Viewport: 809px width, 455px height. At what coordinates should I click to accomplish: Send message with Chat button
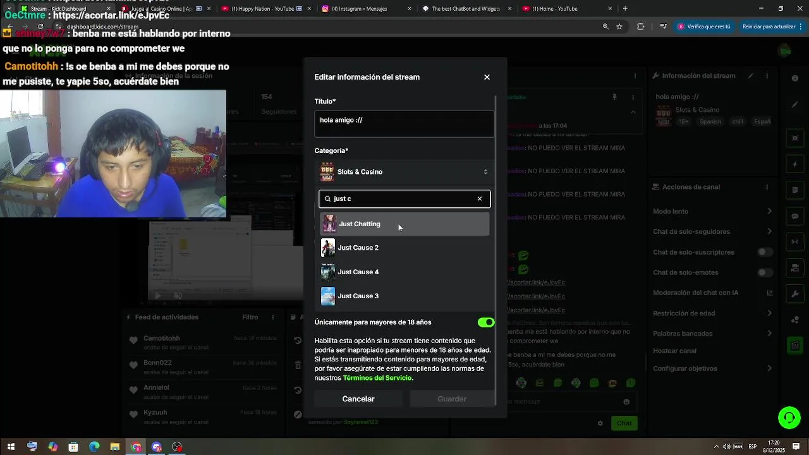[x=624, y=423]
